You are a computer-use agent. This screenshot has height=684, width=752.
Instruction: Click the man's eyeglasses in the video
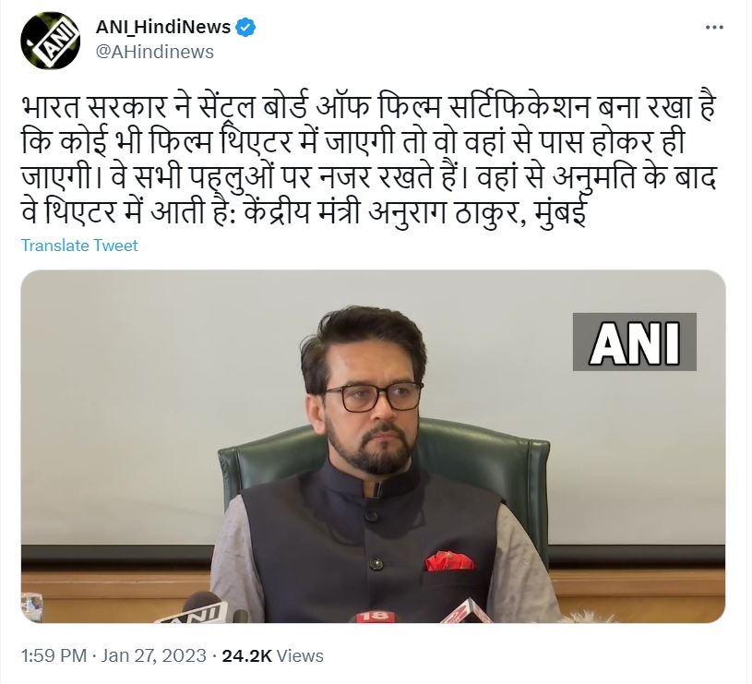coord(373,397)
